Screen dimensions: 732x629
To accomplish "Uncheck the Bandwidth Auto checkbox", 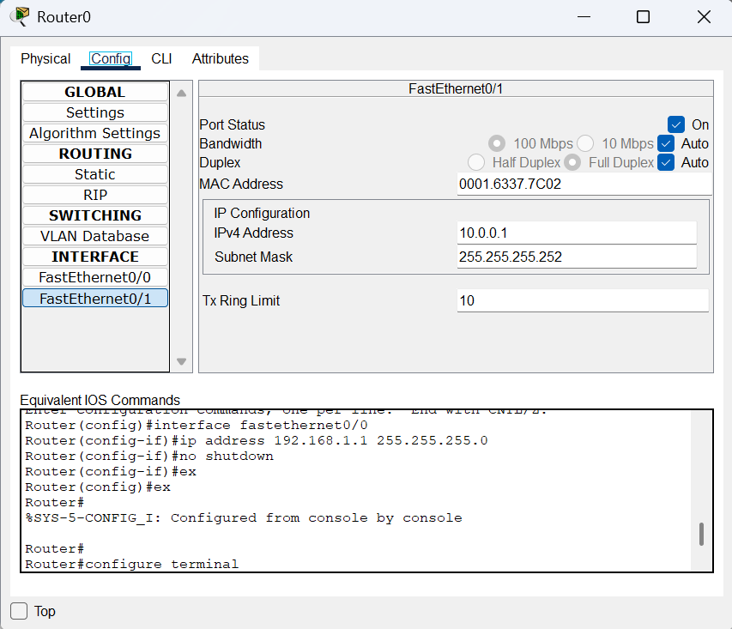I will [666, 143].
